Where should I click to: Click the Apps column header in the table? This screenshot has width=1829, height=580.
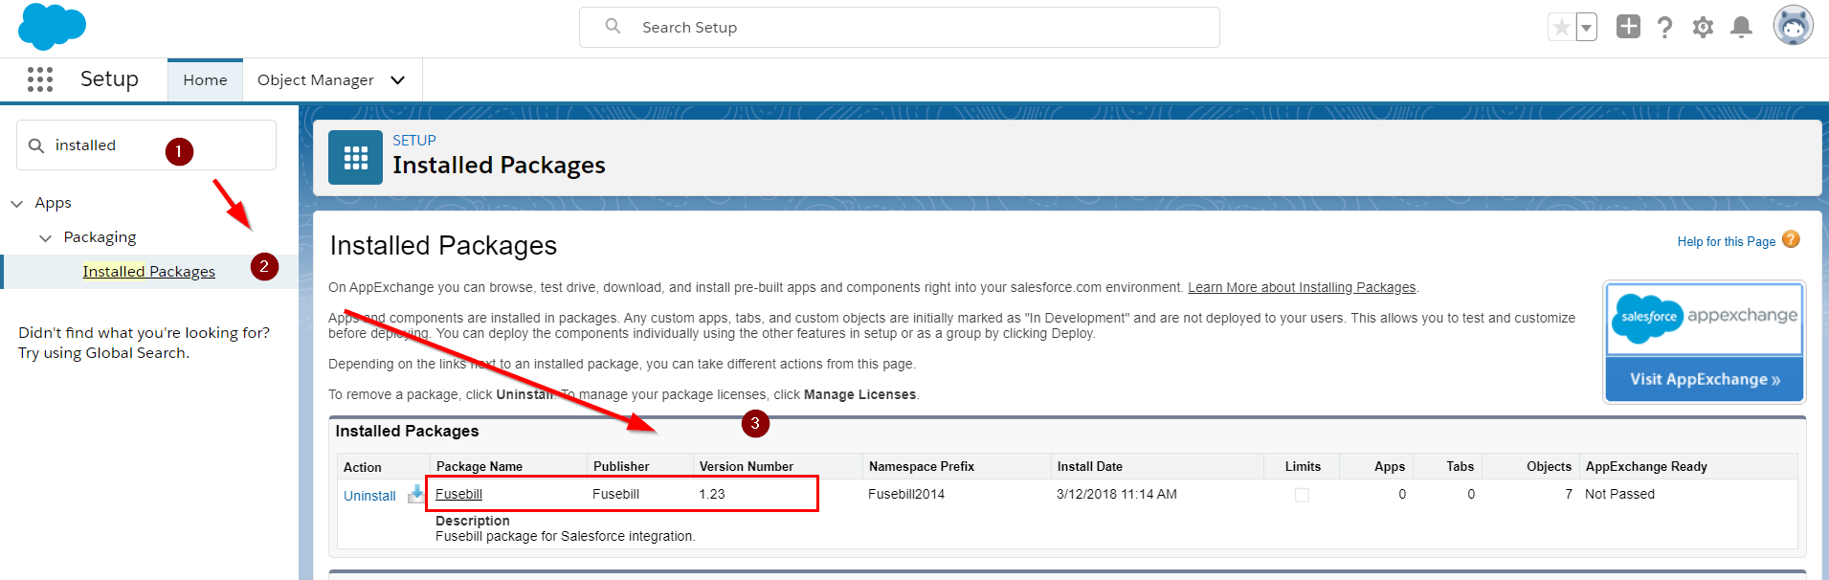(x=1390, y=466)
